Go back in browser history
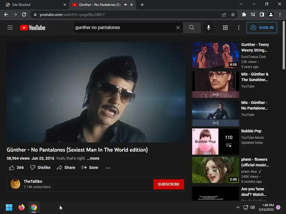This screenshot has height=214, width=286. pos(6,14)
